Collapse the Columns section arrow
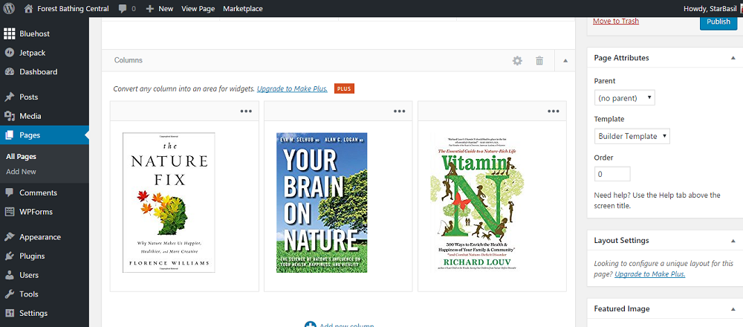This screenshot has height=327, width=743. tap(565, 61)
